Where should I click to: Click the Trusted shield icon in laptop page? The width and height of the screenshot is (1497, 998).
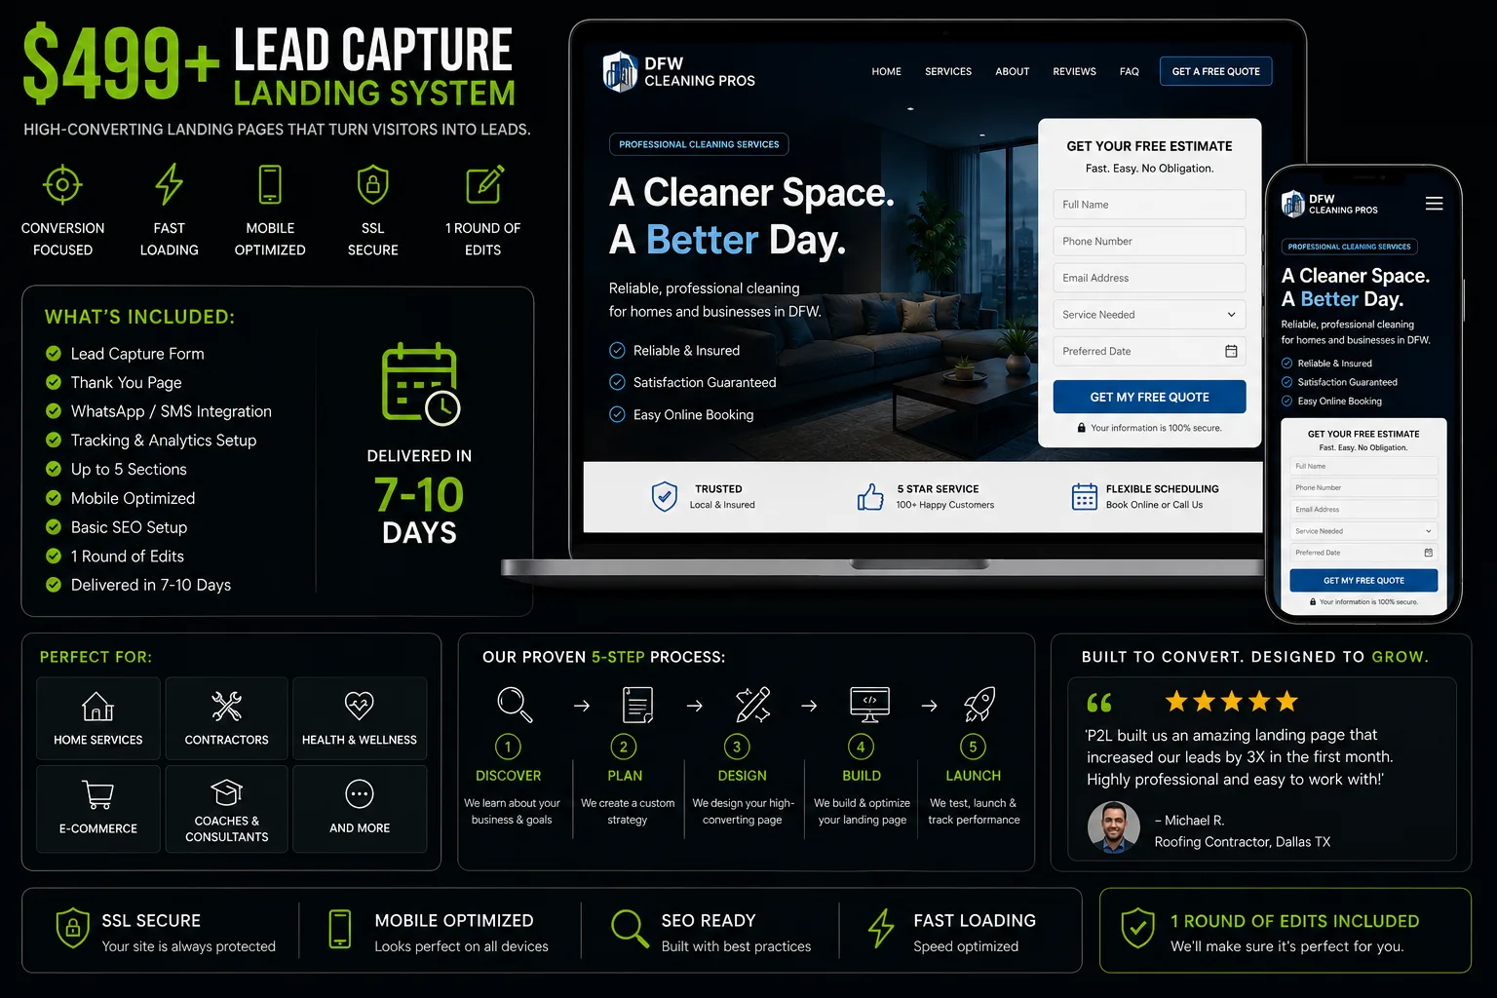coord(664,496)
